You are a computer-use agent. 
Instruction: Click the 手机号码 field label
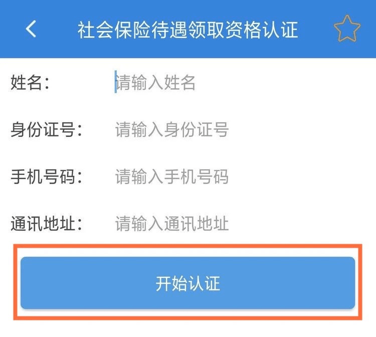(x=46, y=177)
